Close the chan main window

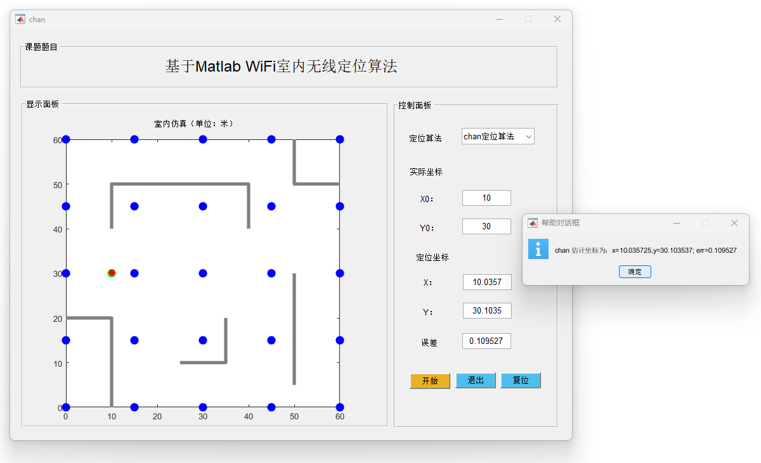pyautogui.click(x=557, y=19)
